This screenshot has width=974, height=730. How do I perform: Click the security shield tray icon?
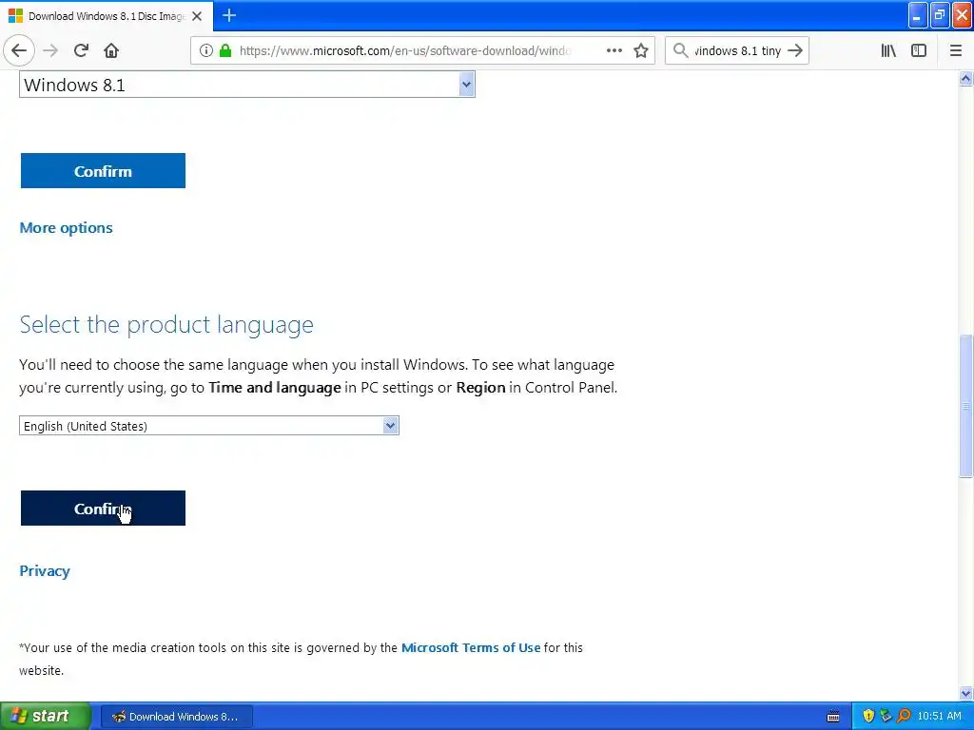(x=868, y=717)
